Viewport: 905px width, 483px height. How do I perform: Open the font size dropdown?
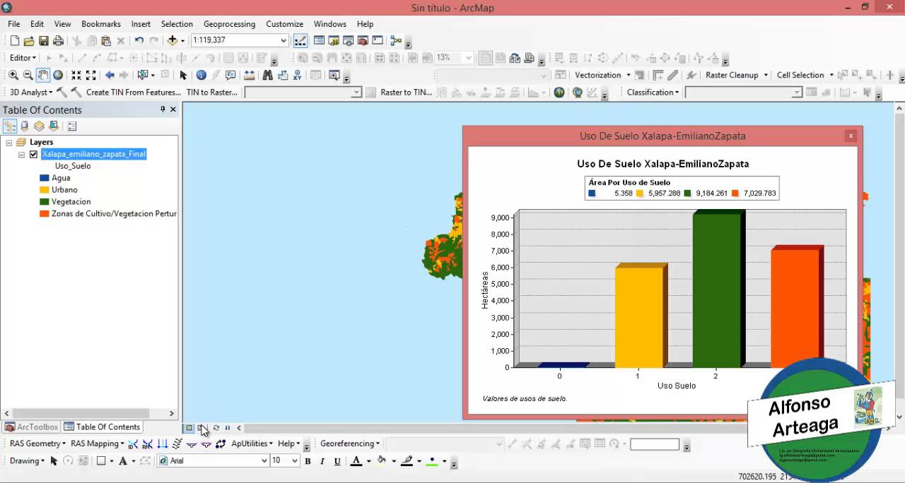295,461
